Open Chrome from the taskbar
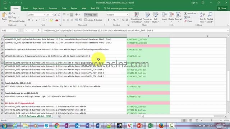Image resolution: width=230 pixels, height=129 pixels. [57, 126]
